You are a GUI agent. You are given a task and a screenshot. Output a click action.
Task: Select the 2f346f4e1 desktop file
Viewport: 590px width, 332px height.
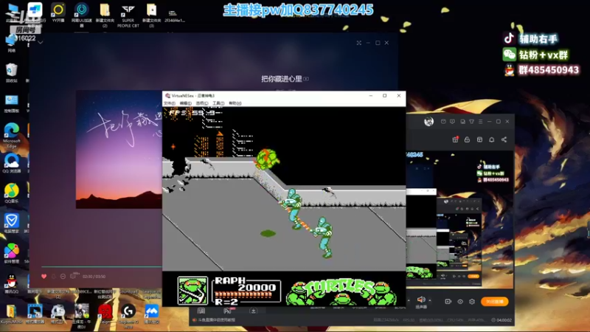tap(174, 16)
